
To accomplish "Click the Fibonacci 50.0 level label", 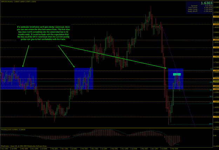I will pyautogui.click(x=211, y=97).
